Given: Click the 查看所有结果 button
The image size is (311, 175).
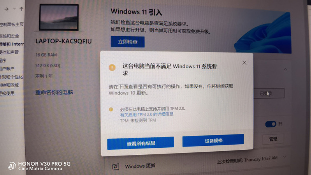Looking at the screenshot, I should [141, 143].
